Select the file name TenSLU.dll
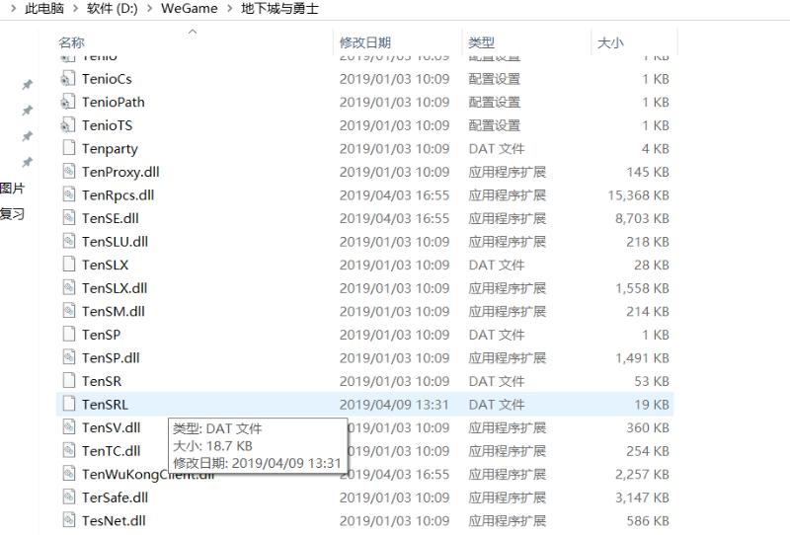The width and height of the screenshot is (790, 535). tap(115, 241)
